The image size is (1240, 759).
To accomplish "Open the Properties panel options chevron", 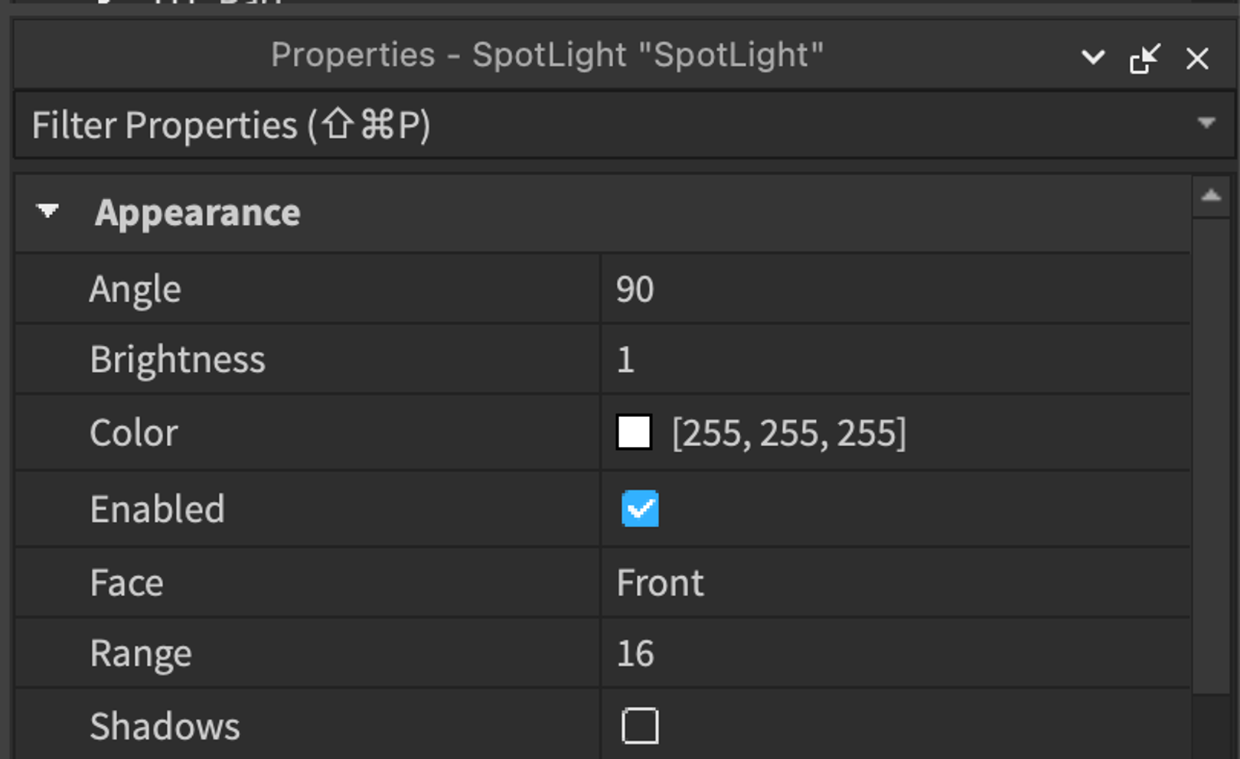I will [1092, 57].
